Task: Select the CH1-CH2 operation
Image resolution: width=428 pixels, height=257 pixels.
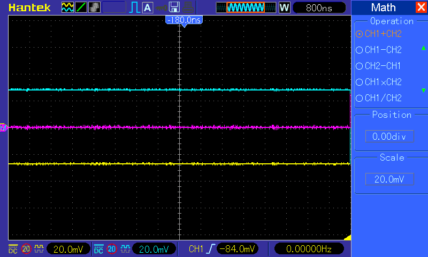Action: click(x=379, y=50)
